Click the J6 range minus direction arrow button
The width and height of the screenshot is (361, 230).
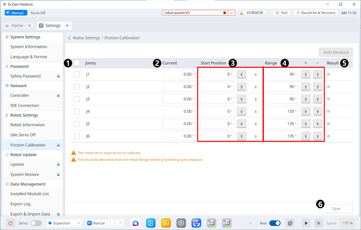(317, 136)
